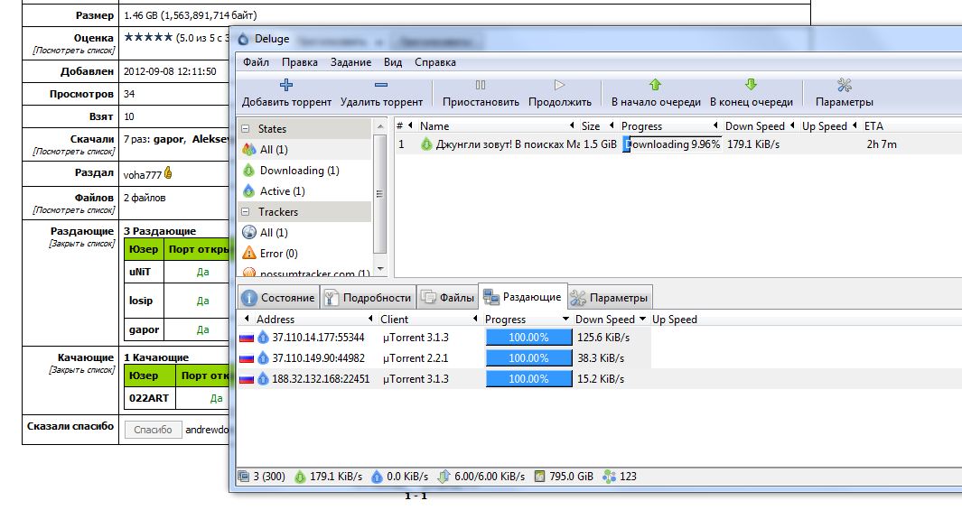962x510 pixels.
Task: Click Посмотреть список under Оценка on webpage
Action: coord(74,51)
